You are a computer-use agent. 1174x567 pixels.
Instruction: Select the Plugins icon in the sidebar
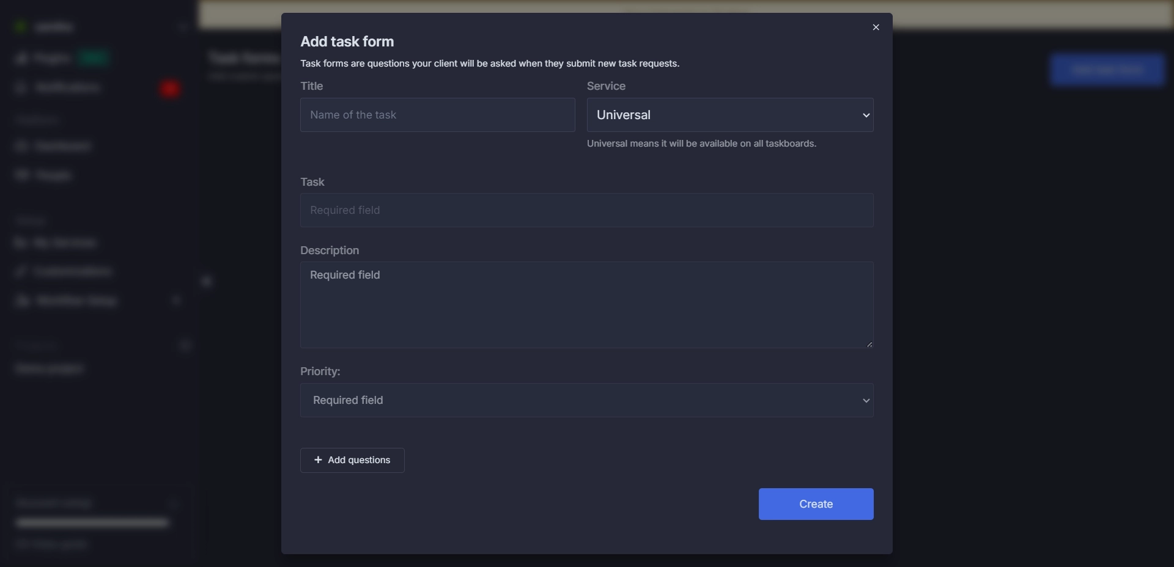pos(21,57)
